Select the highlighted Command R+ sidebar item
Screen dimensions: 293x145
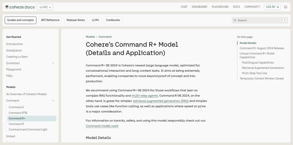pos(31,118)
